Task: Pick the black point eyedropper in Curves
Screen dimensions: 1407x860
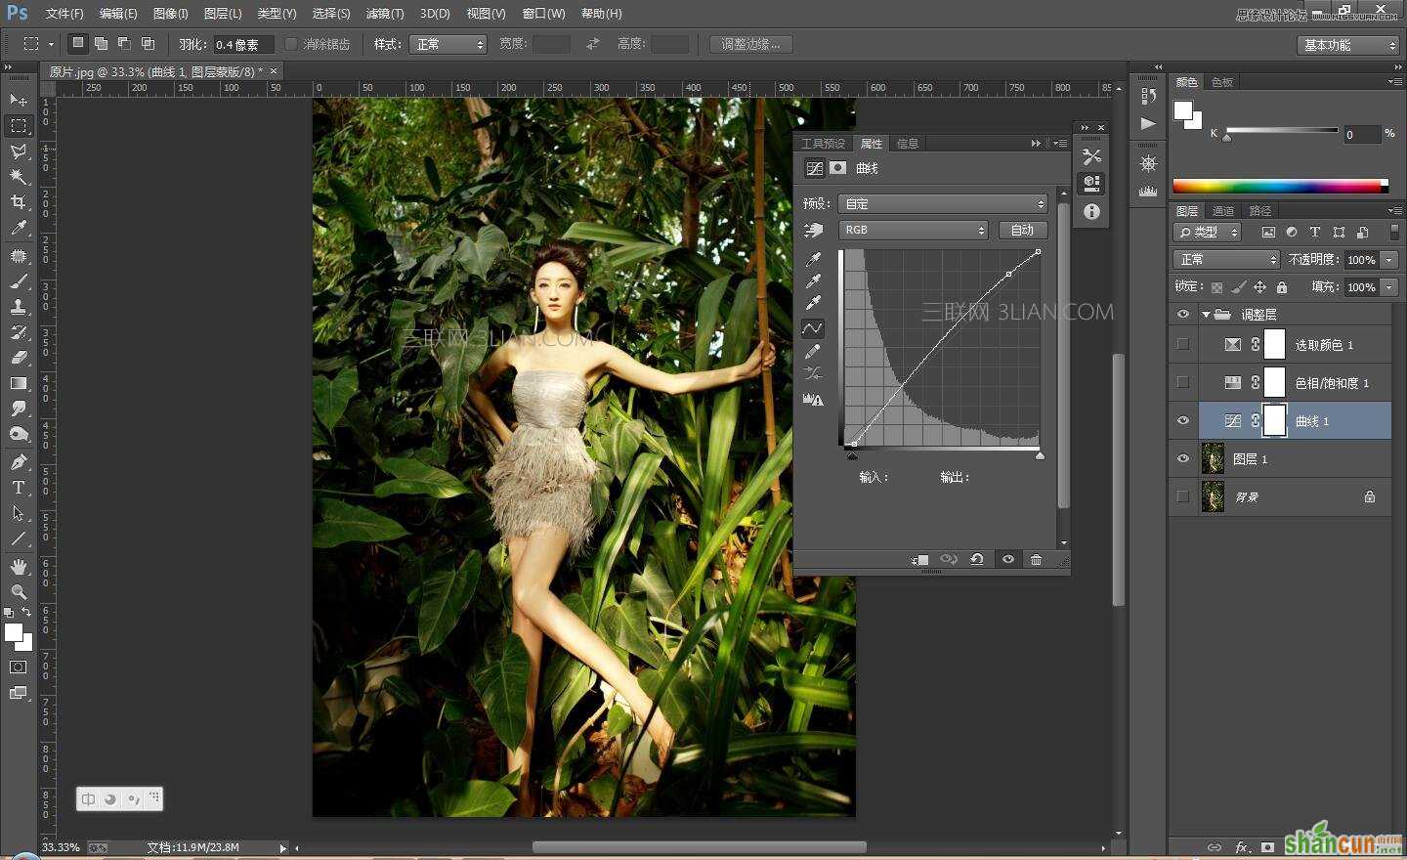Action: pos(813,260)
